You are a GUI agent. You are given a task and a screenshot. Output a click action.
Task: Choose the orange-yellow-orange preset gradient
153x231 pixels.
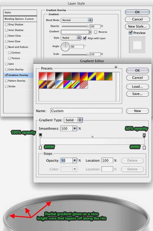(x=100, y=76)
